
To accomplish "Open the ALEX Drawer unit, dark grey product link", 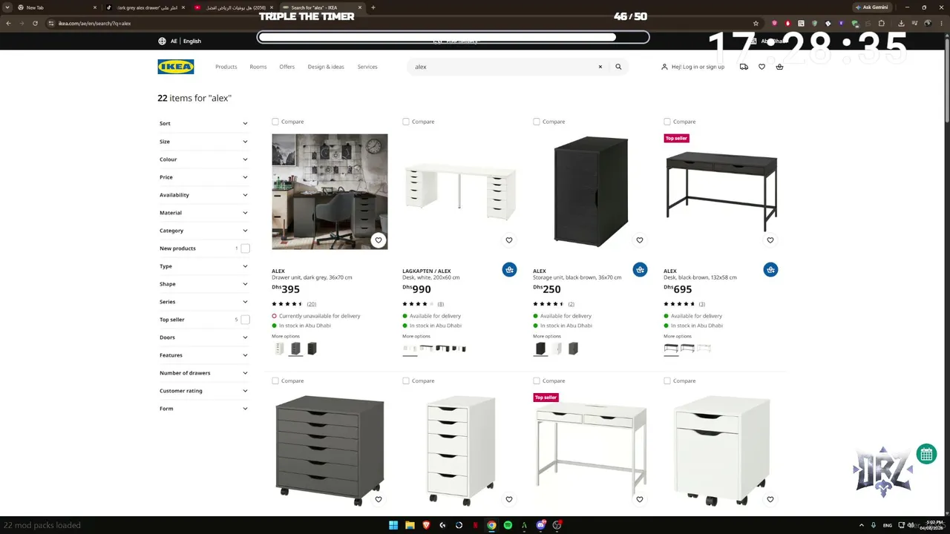I will click(x=312, y=274).
